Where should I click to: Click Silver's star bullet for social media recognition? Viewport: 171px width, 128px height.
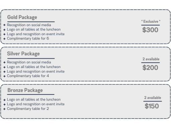coord(4,62)
